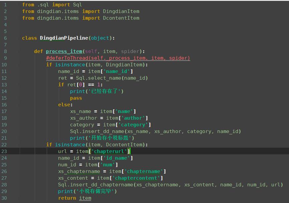Viewport: 289px width, 203px height.
Task: Click the 'pass' keyword on line 15
Action: pos(76,98)
